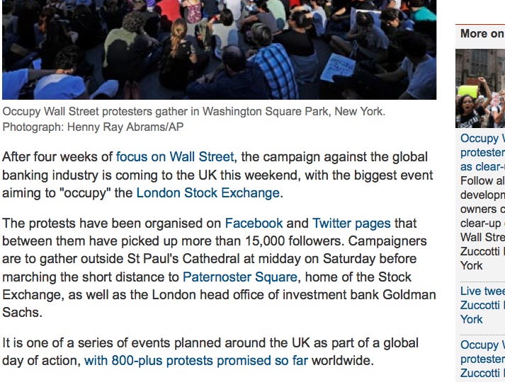Open the Facebook link in article

[254, 224]
